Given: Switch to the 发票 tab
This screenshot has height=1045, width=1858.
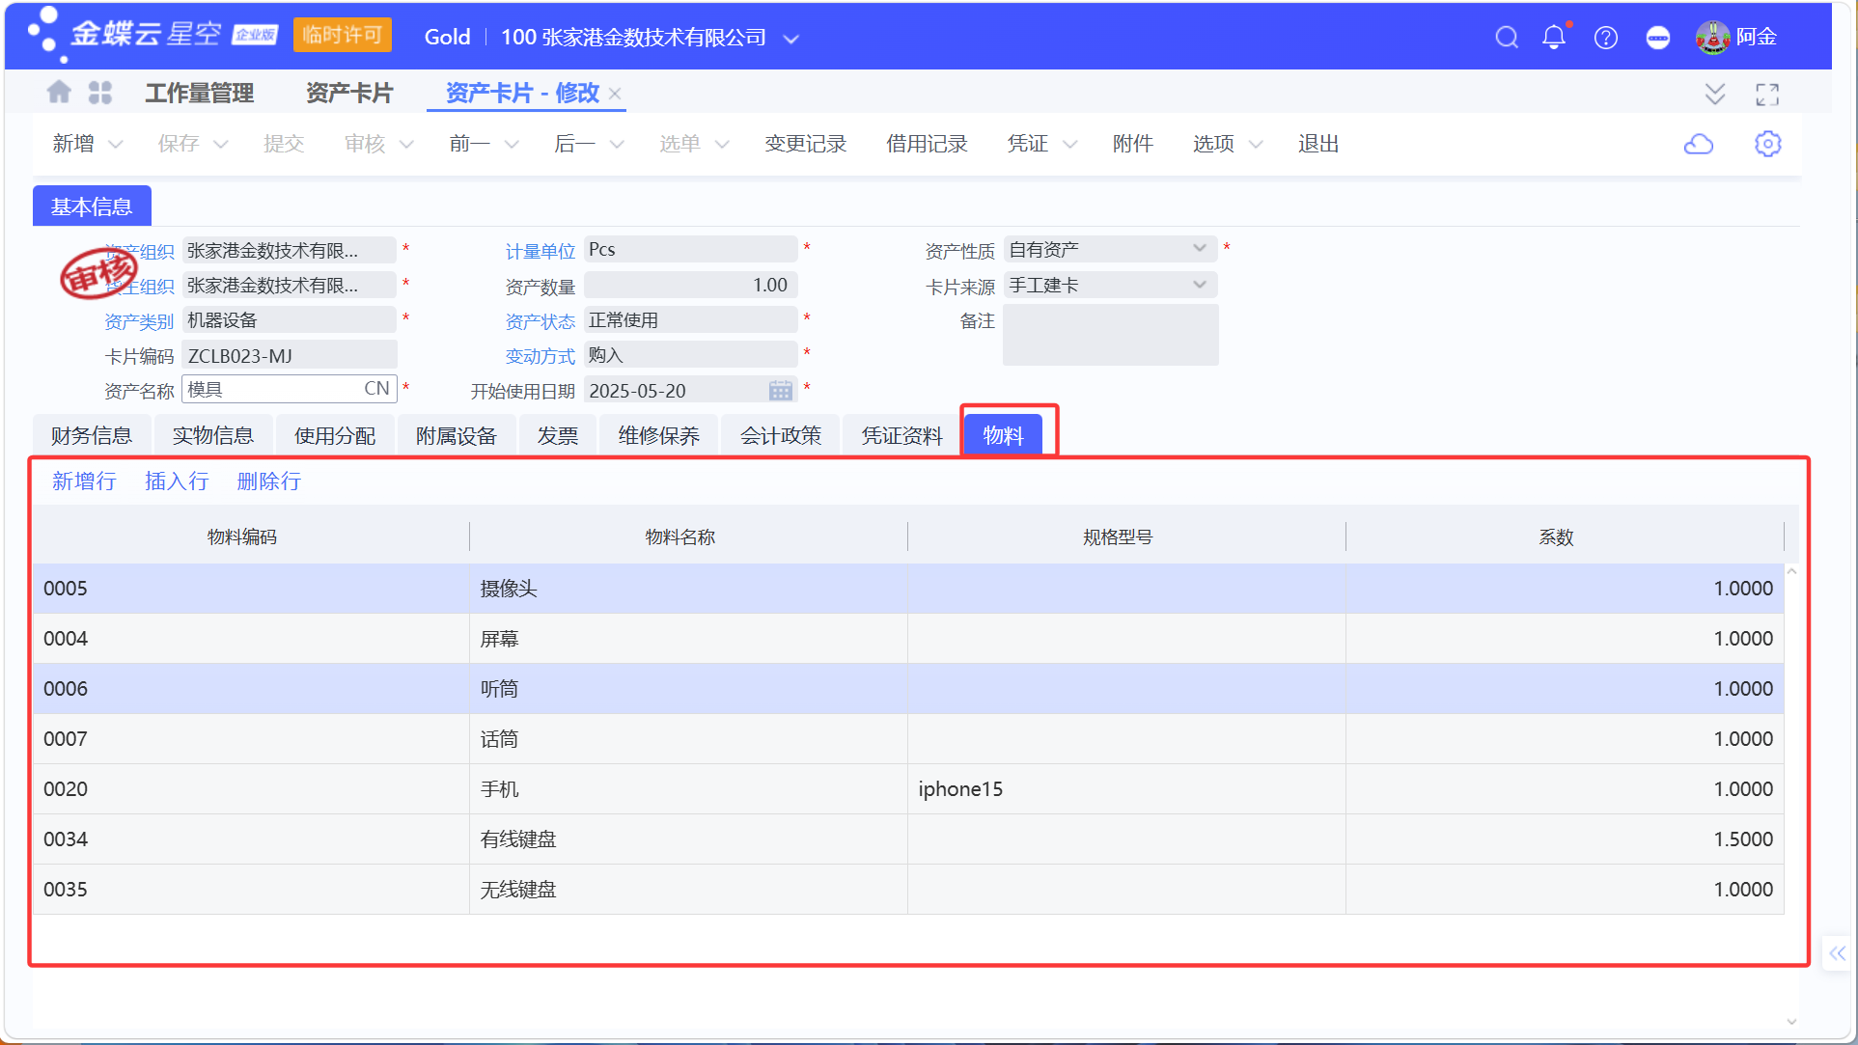Looking at the screenshot, I should [558, 435].
